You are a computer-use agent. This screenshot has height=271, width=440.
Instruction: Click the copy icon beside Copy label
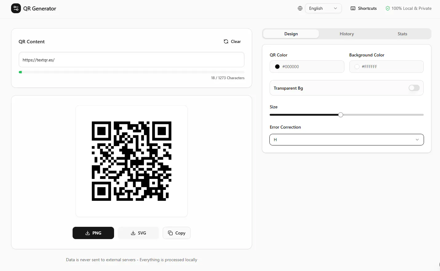pyautogui.click(x=170, y=233)
